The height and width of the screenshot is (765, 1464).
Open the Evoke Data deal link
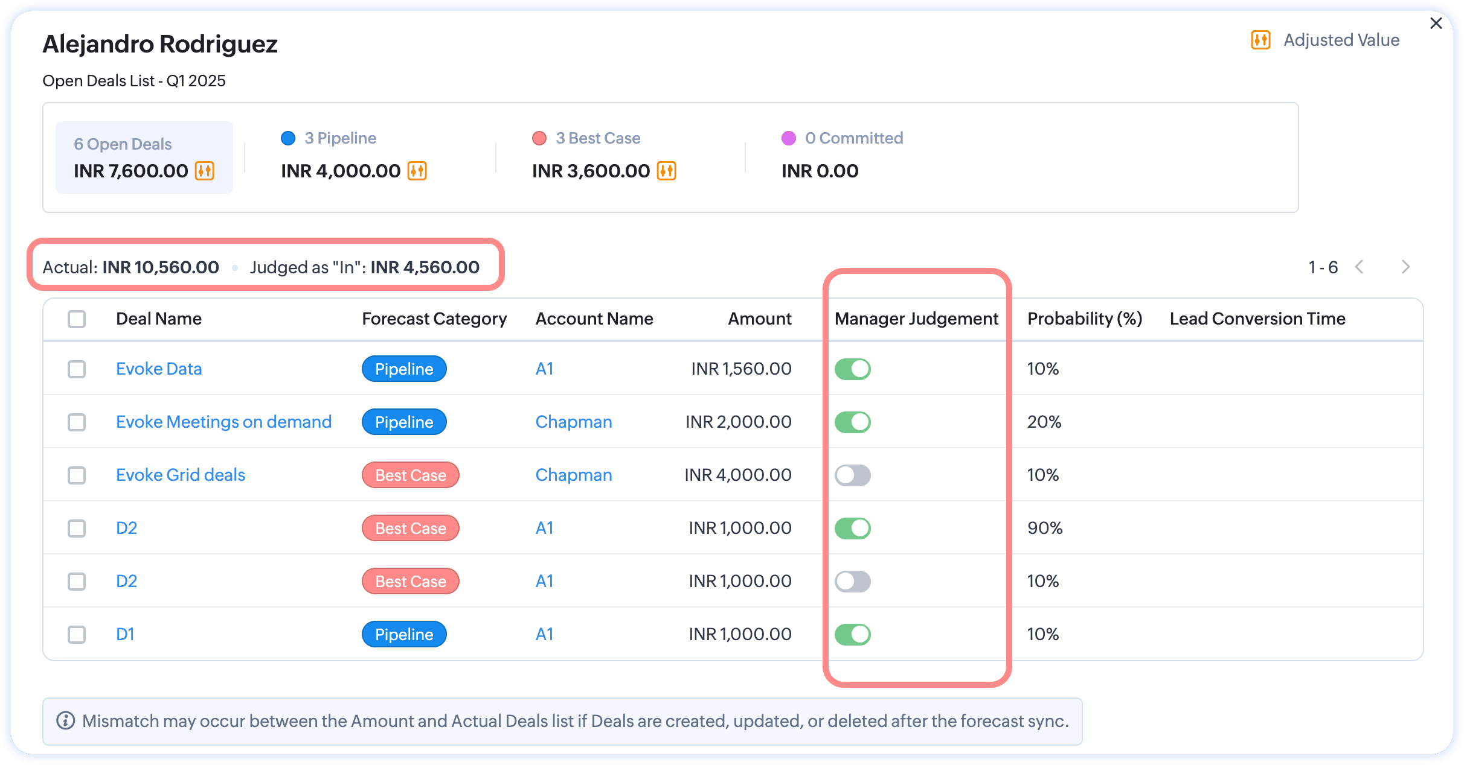(159, 369)
